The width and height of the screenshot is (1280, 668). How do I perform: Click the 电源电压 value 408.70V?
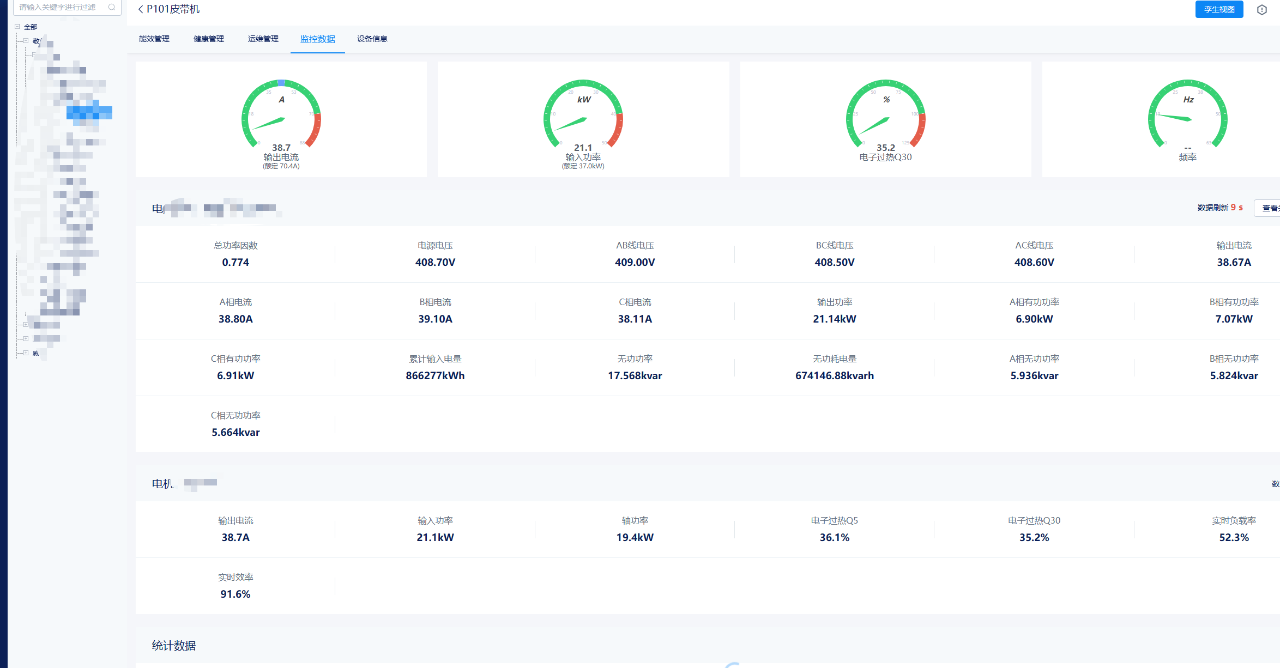(435, 262)
